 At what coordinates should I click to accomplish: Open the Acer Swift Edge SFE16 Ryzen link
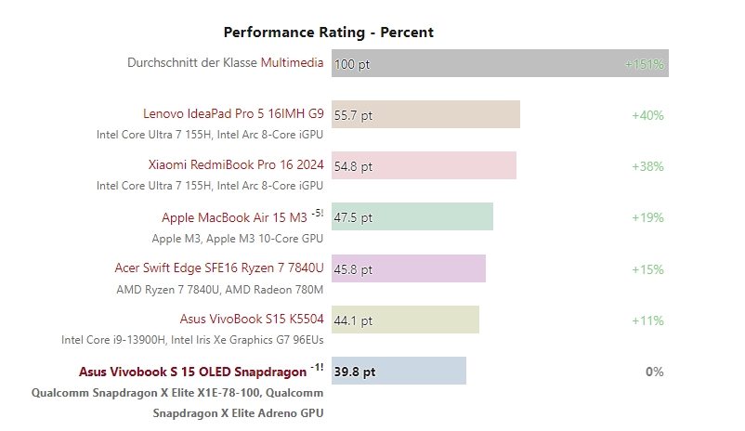[219, 268]
